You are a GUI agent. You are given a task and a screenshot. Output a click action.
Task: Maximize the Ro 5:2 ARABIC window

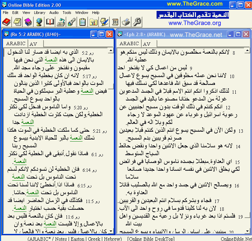pyautogui.click(x=102, y=34)
